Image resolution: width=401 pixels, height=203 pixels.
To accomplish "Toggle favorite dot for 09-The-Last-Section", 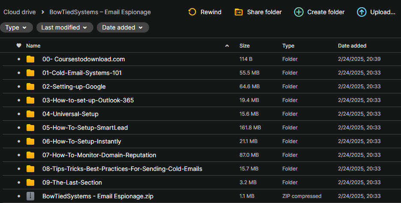I will click(19, 182).
